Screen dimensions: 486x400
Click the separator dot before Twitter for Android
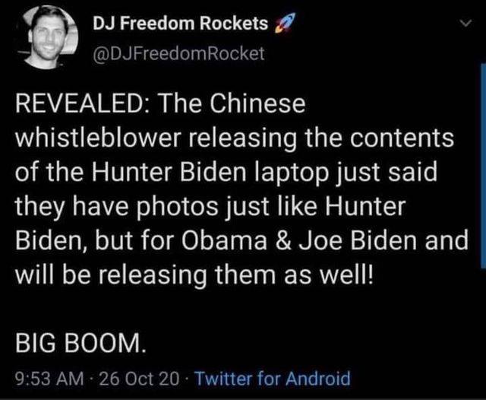pos(187,379)
